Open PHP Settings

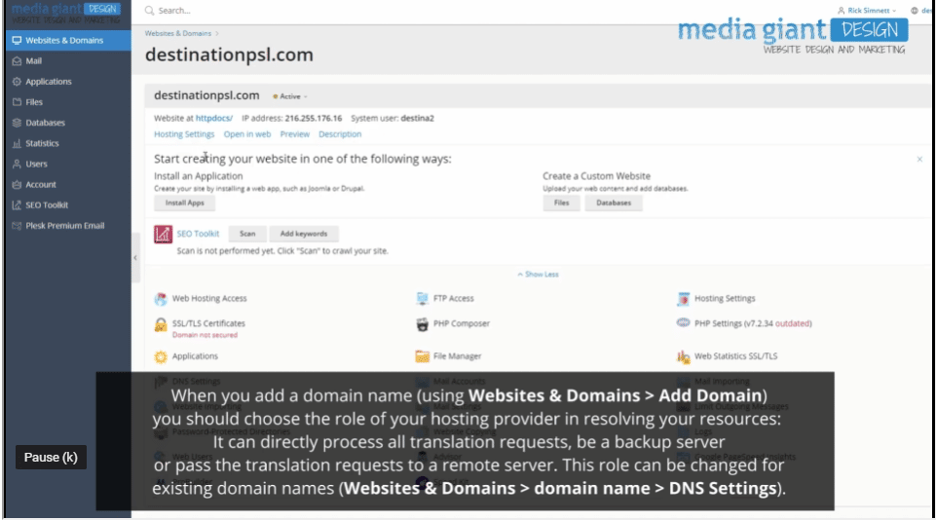tap(753, 323)
